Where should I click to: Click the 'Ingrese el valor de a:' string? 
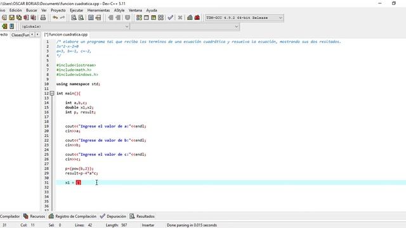[x=104, y=127]
